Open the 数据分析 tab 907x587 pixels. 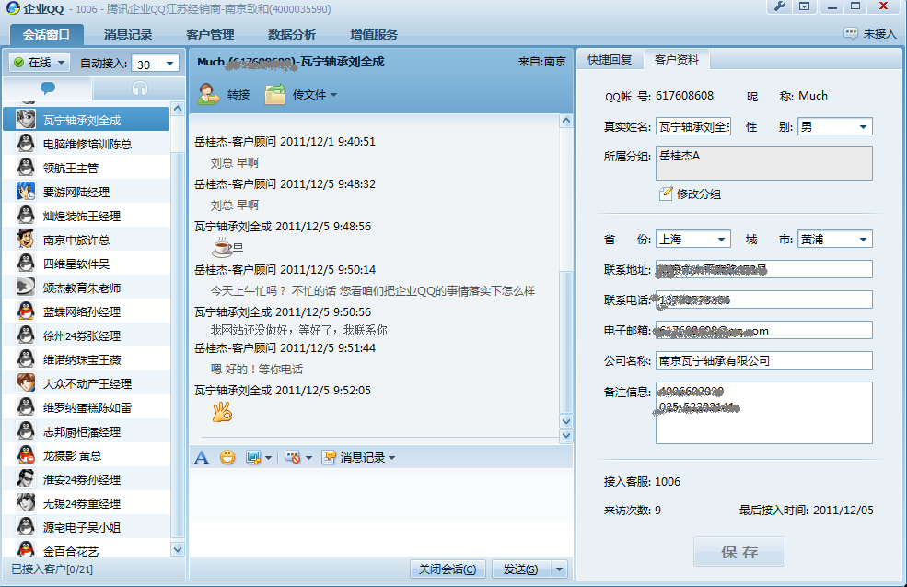click(x=292, y=35)
